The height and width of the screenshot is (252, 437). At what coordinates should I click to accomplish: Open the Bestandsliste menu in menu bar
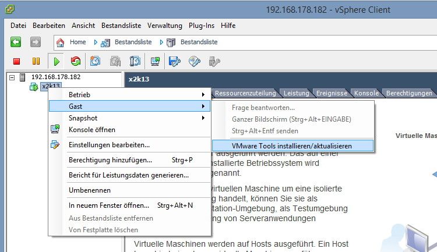pos(121,26)
